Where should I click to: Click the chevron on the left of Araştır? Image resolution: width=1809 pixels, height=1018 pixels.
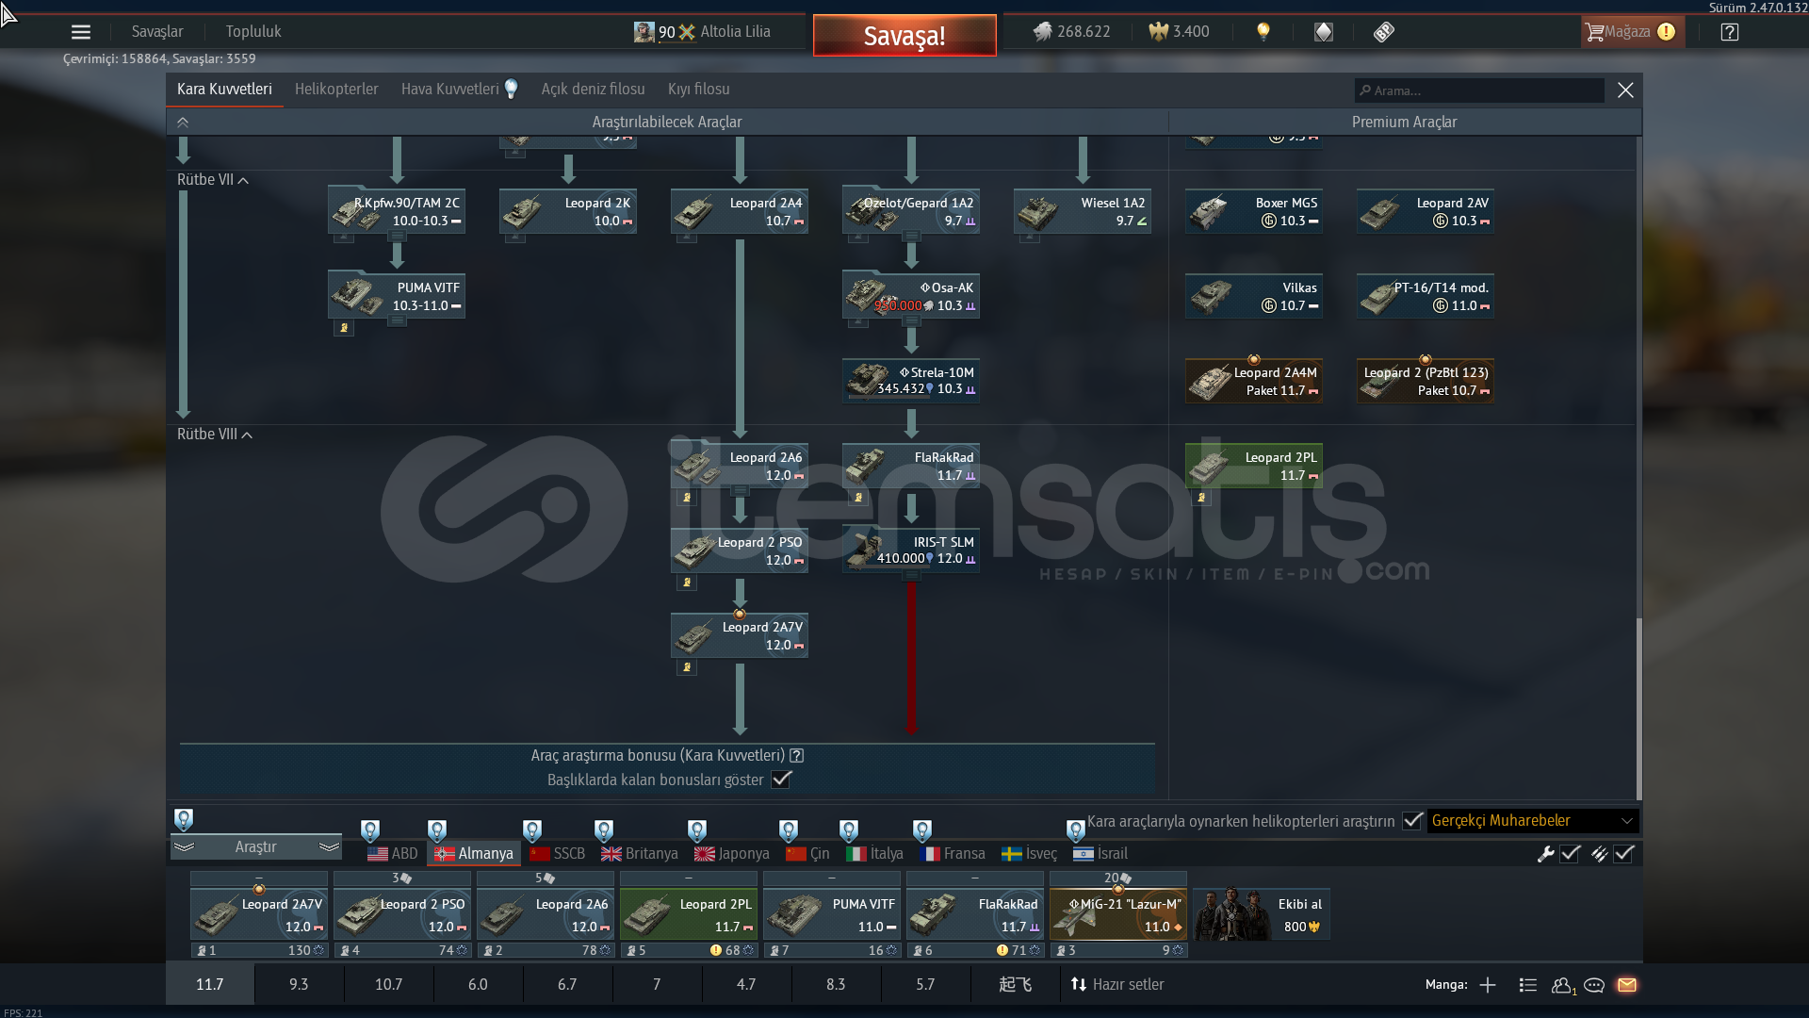[x=184, y=847]
